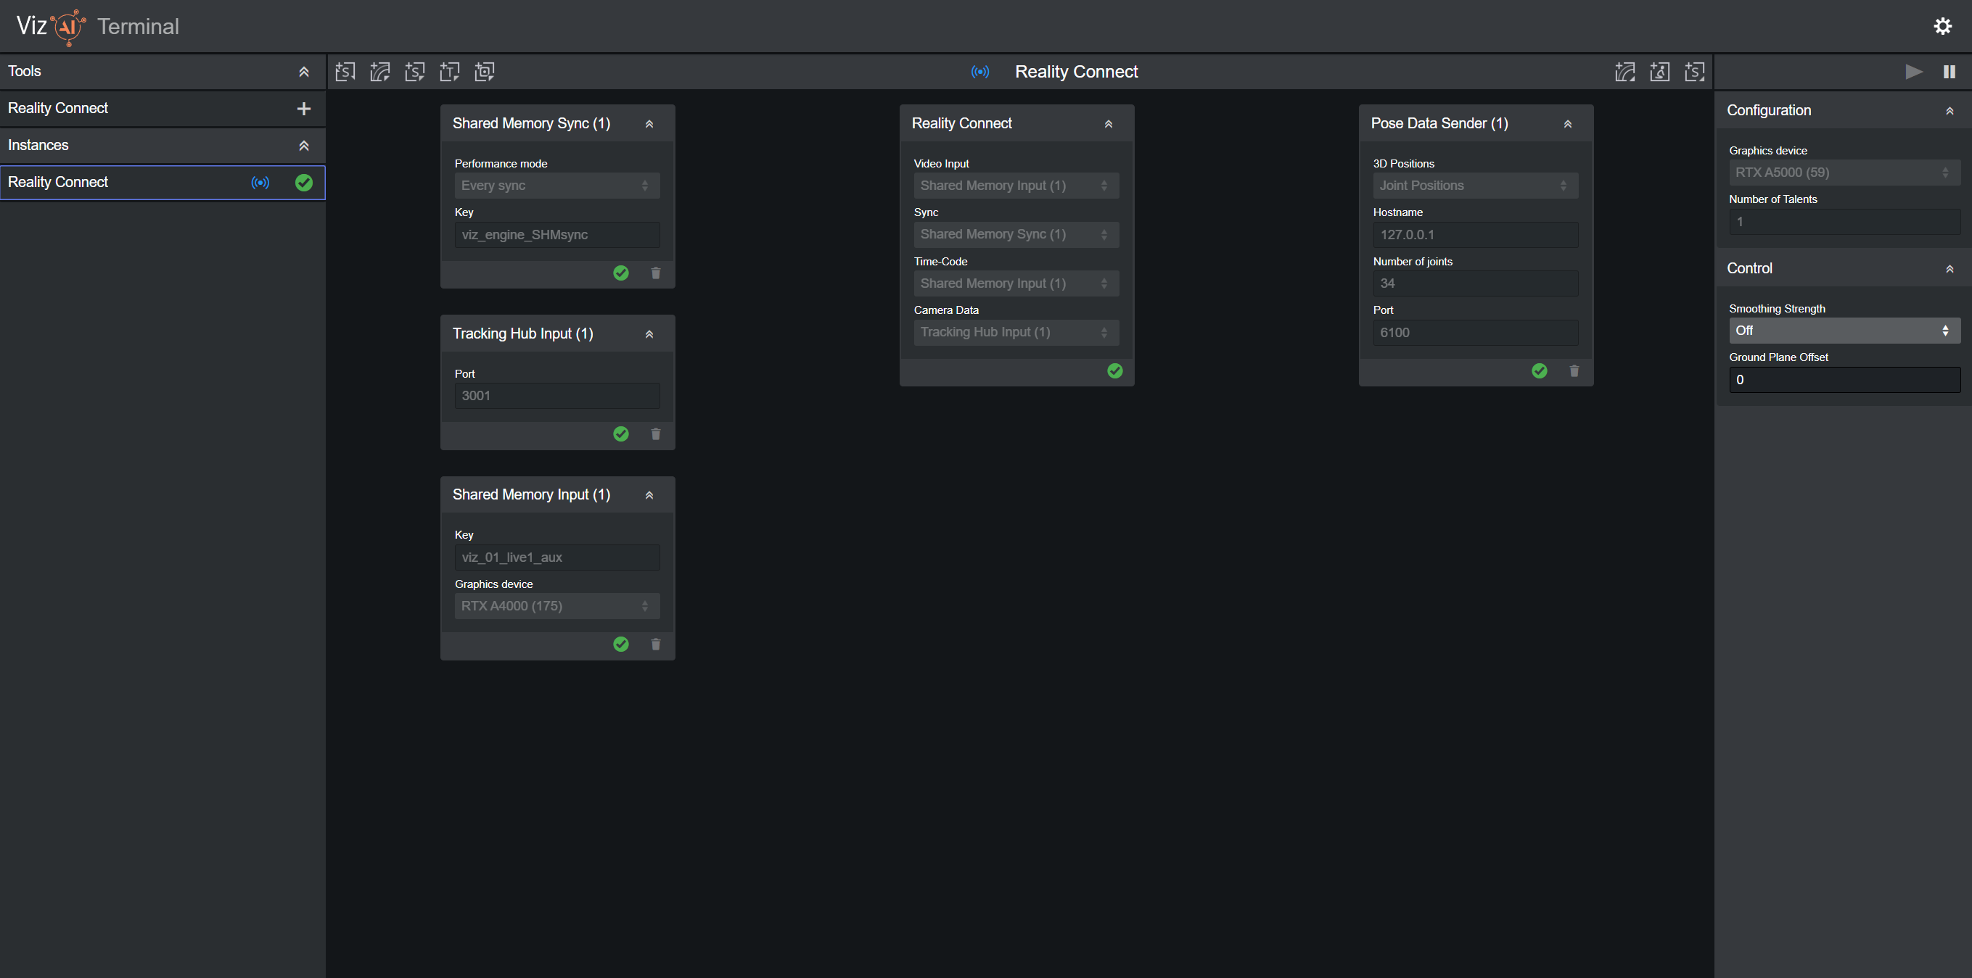Collapse the Configuration section
1972x978 pixels.
1950,111
